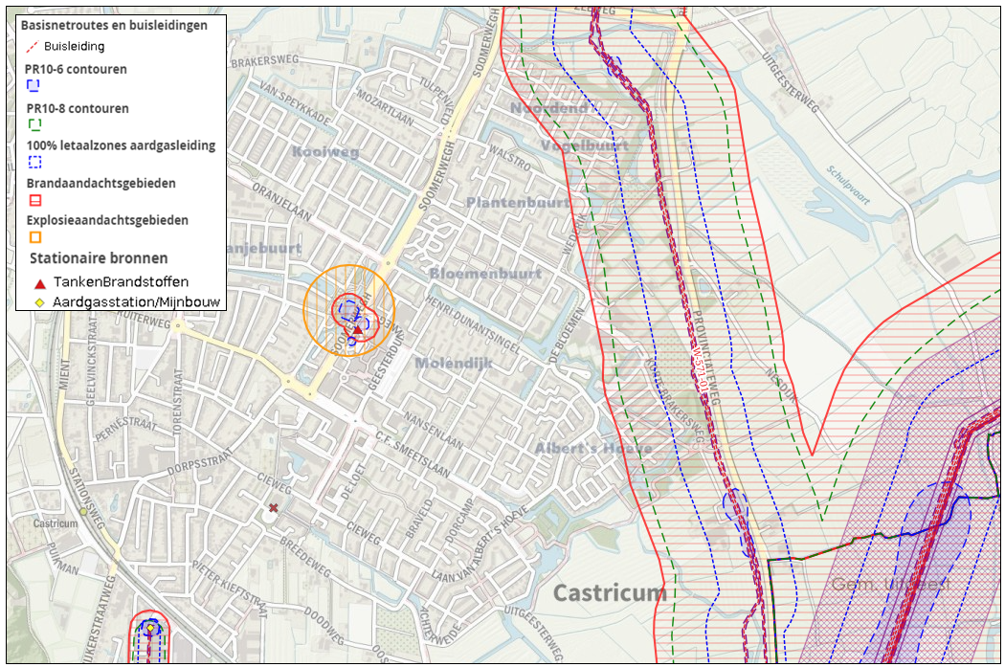The image size is (1005, 667).
Task: Click the 'Noordend' neighbourhood label
Action: pos(548,108)
